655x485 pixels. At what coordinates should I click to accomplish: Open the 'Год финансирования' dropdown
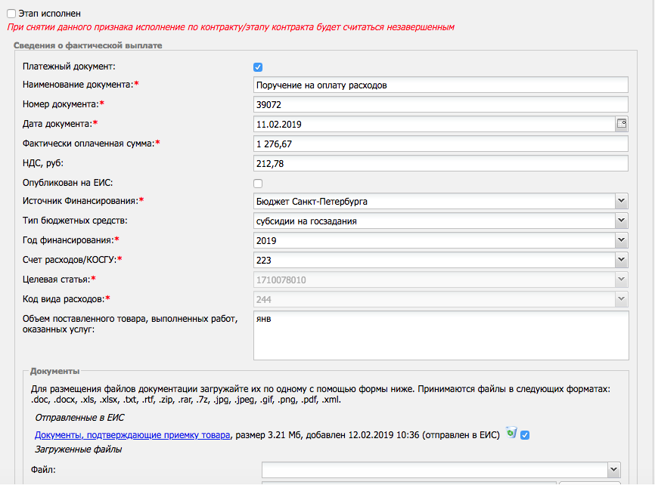click(621, 240)
